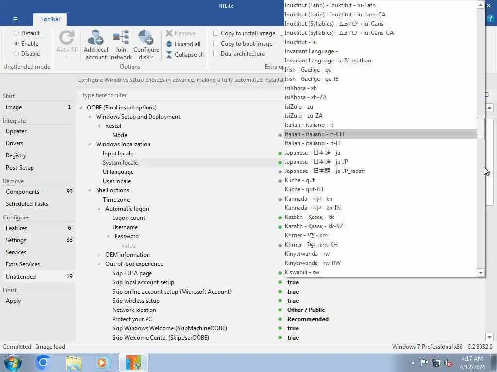497x372 pixels.
Task: Click the network tray icon
Action: point(436,362)
